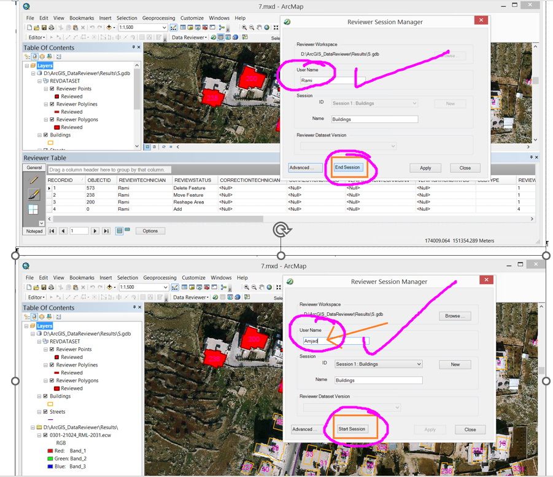The image size is (553, 477).
Task: Toggle the Streets layer checkbox in the lower Table Of Contents
Action: click(x=45, y=412)
